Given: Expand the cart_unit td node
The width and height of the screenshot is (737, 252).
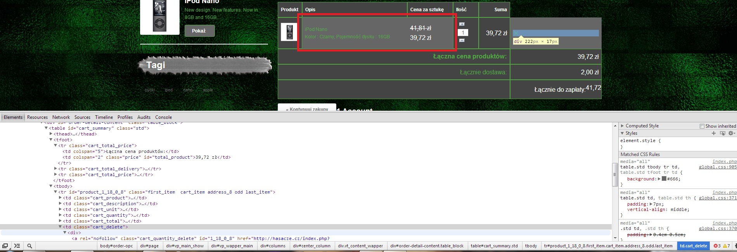Looking at the screenshot, I should [x=60, y=209].
